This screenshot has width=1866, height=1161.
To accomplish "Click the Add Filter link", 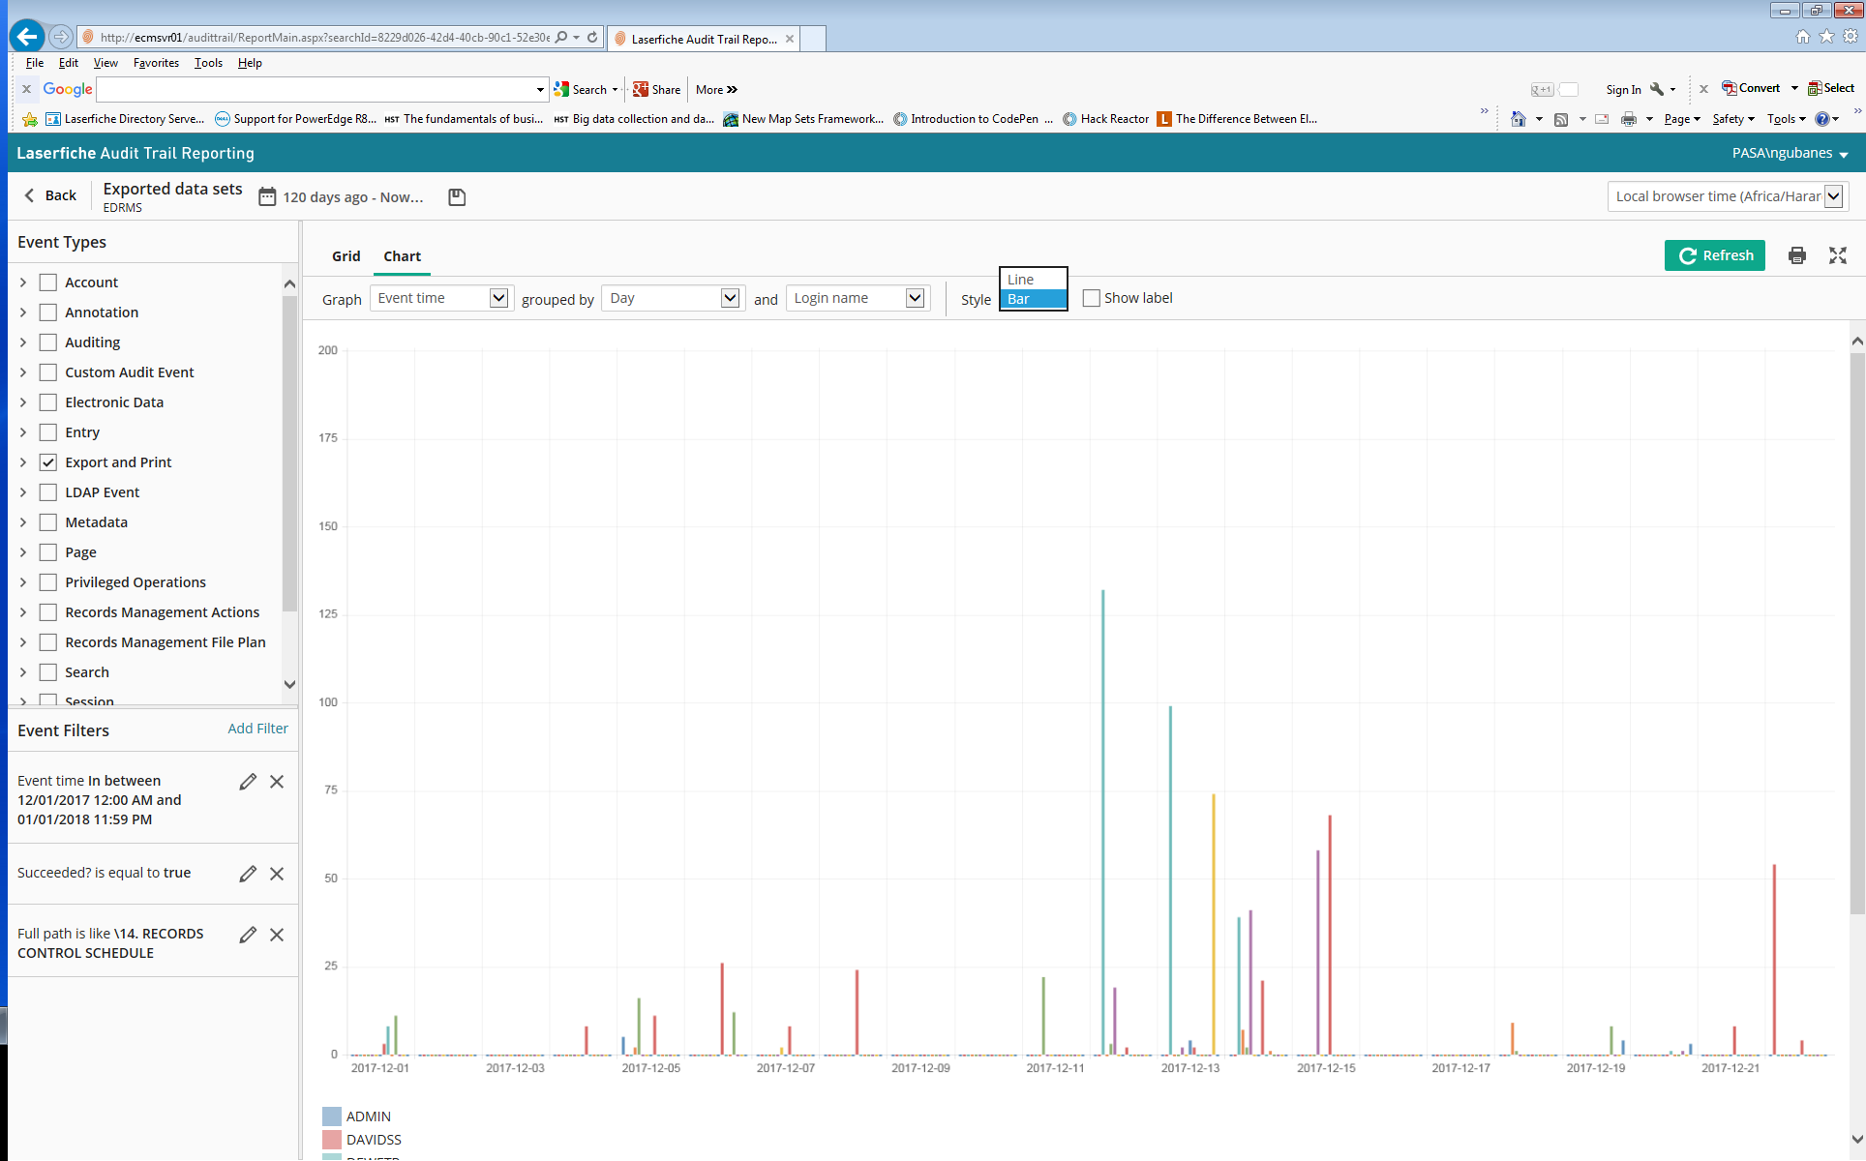I will 257,729.
